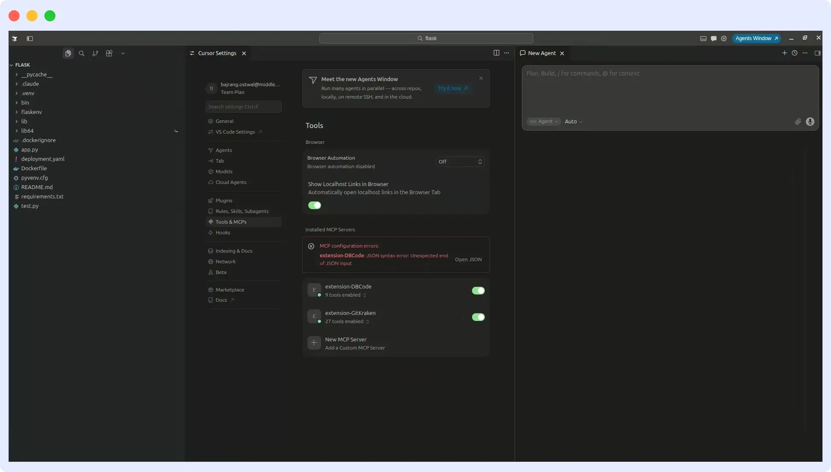Close the New Agent tab
The height and width of the screenshot is (472, 831).
[562, 53]
